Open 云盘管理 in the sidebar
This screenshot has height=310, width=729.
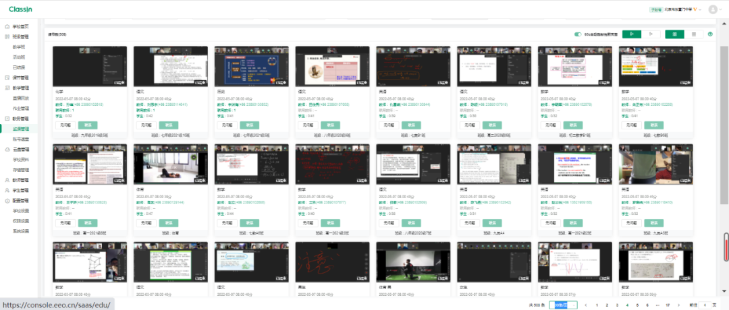20,149
